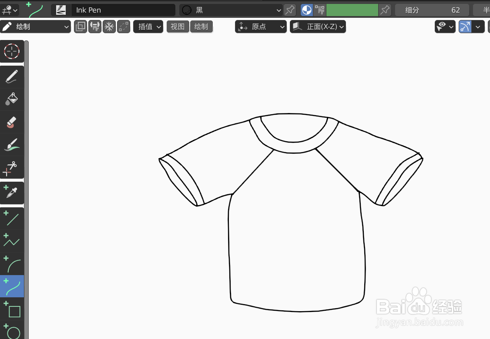Click the green vertex color swatch
This screenshot has width=490, height=339.
352,10
